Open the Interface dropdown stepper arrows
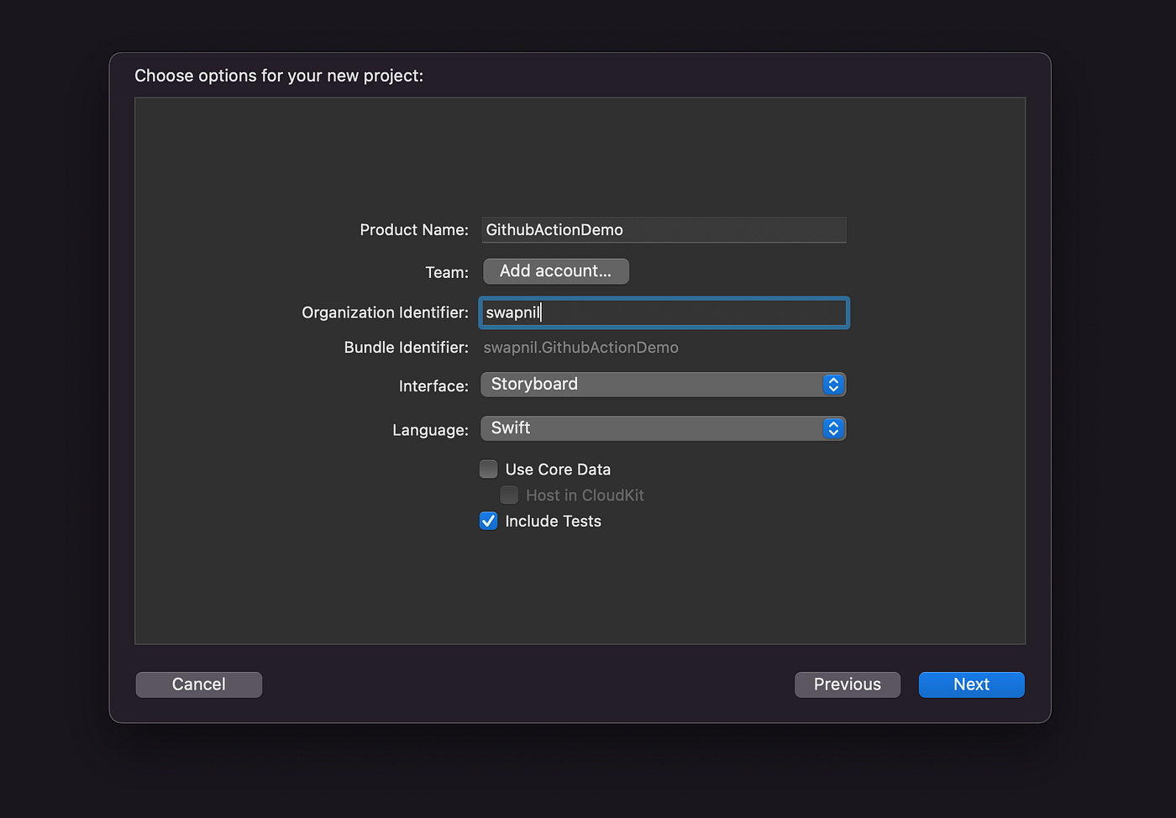The image size is (1176, 818). pyautogui.click(x=833, y=384)
